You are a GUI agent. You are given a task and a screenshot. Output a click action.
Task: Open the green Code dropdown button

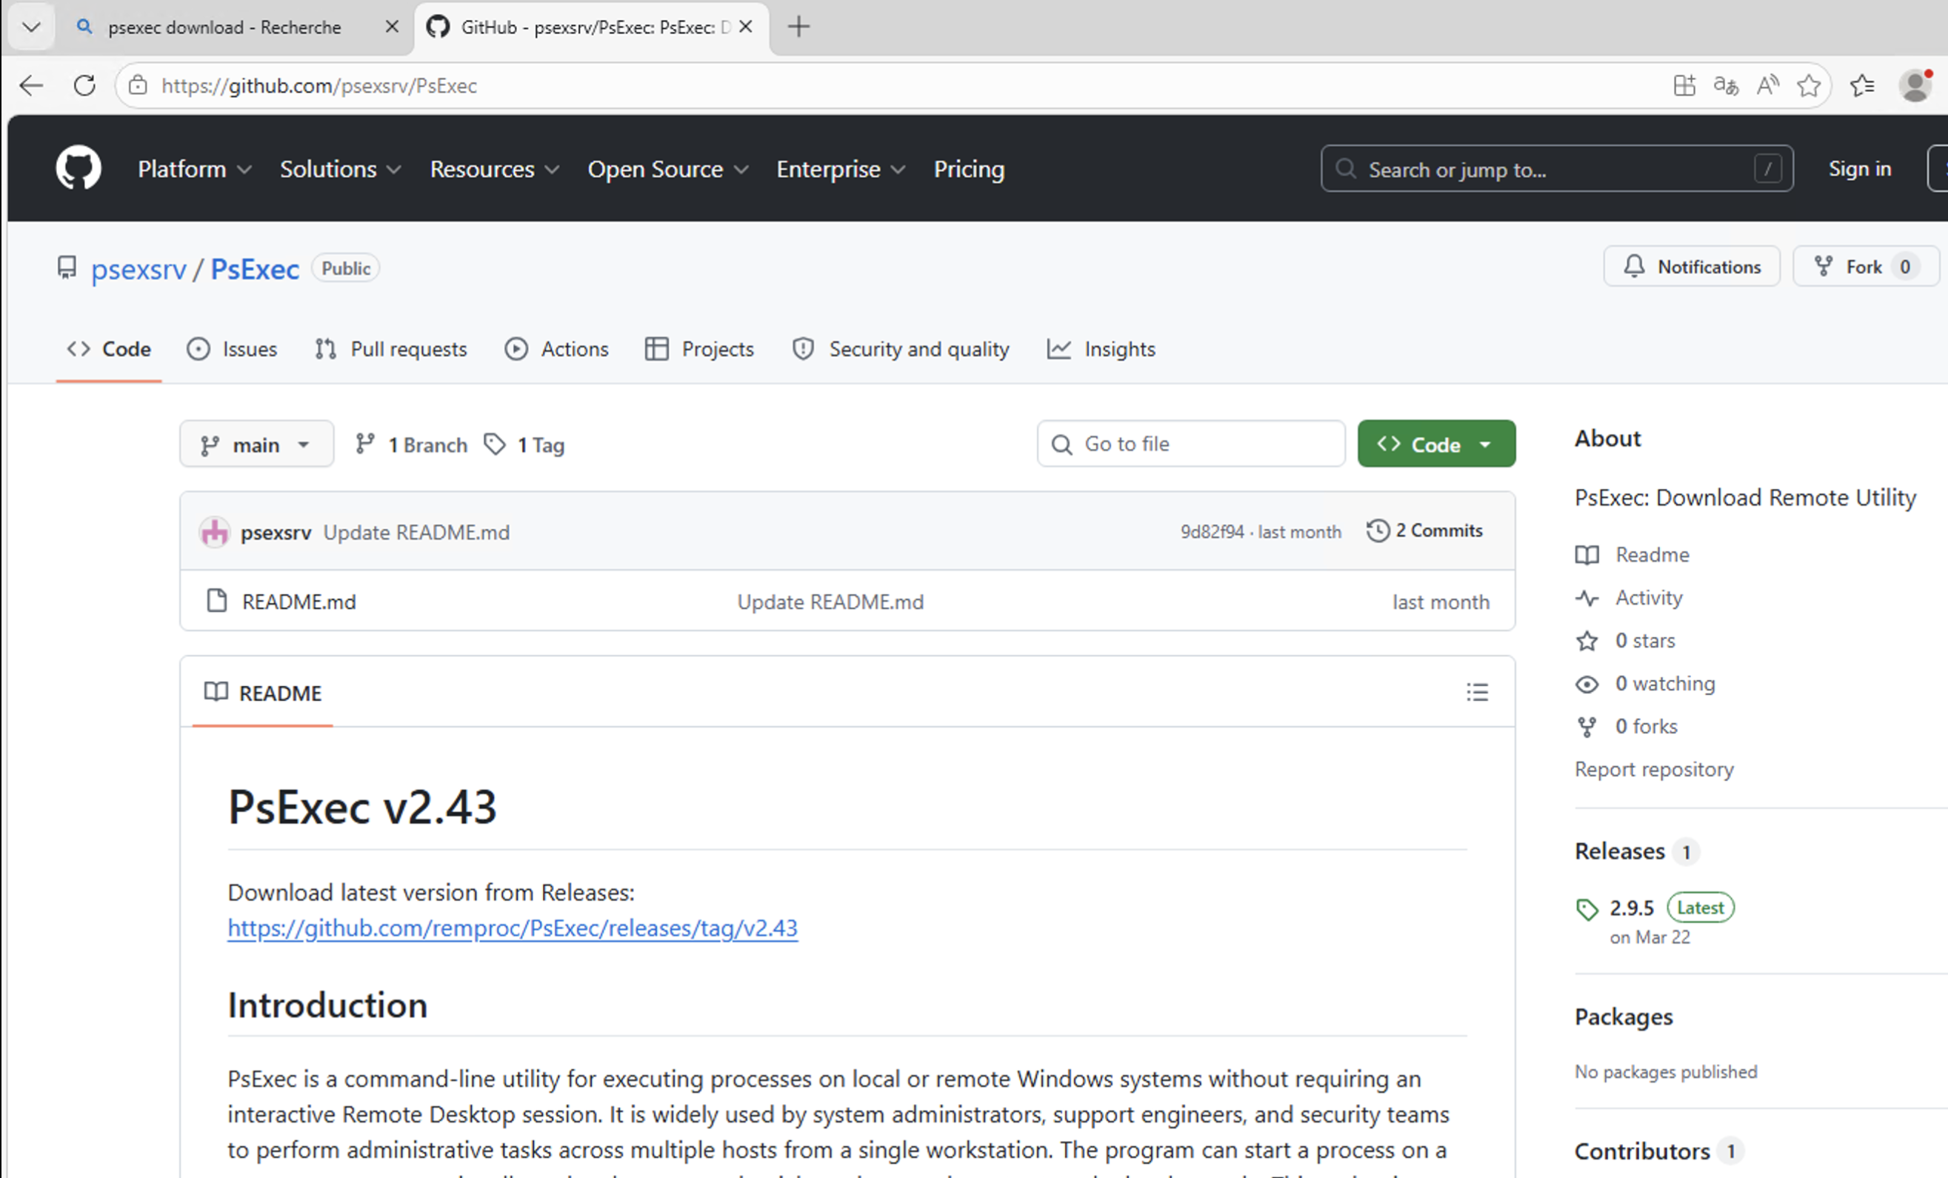click(1436, 444)
